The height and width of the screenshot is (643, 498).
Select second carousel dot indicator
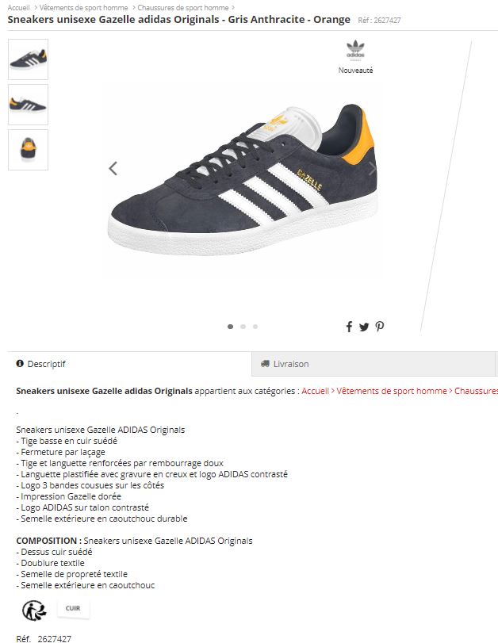pyautogui.click(x=243, y=327)
